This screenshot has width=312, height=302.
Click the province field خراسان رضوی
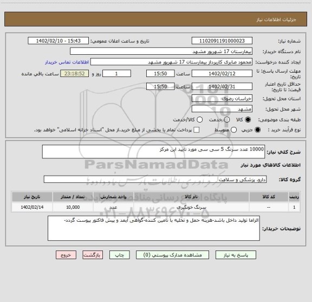tap(222, 99)
